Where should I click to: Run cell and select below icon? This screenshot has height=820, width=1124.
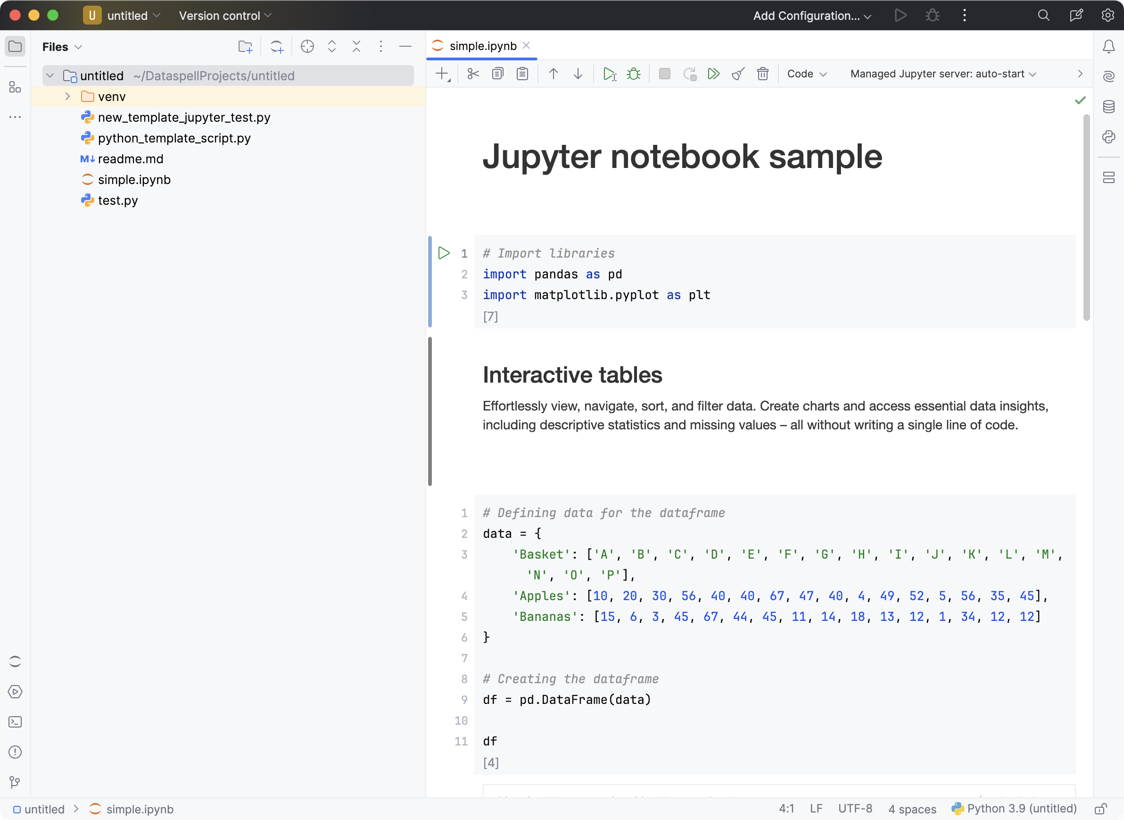pos(609,74)
